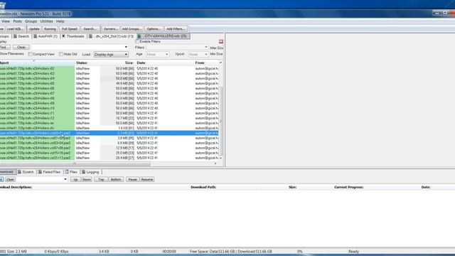Click the Update toolbar button
The image size is (455, 256).
(x=34, y=29)
